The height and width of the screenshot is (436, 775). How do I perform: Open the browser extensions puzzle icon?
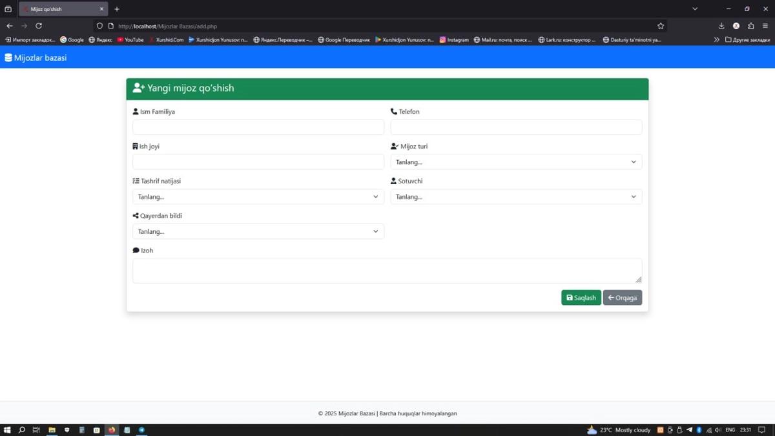coord(750,26)
